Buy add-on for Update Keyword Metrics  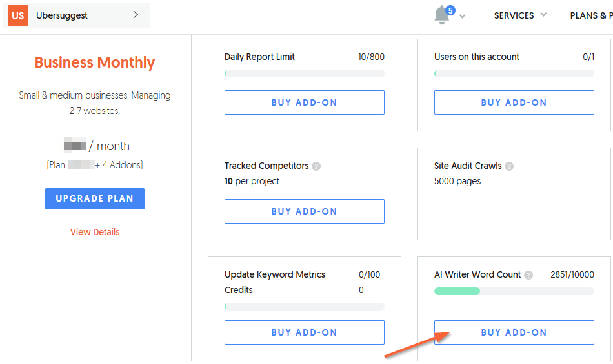click(x=304, y=332)
